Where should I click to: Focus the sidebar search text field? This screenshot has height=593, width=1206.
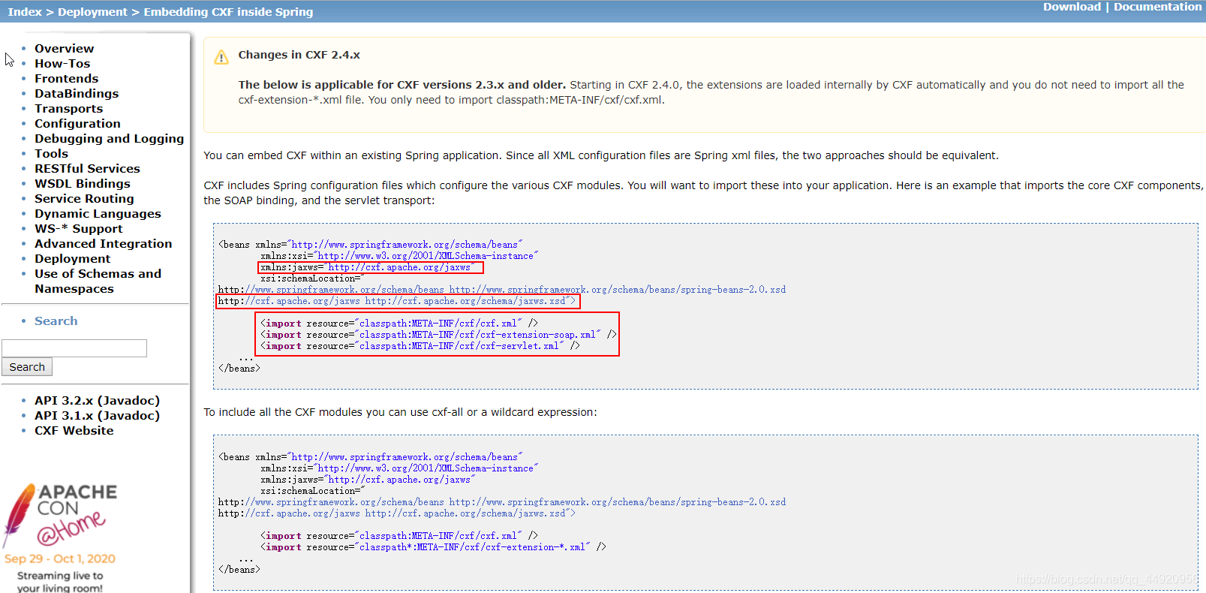[74, 348]
